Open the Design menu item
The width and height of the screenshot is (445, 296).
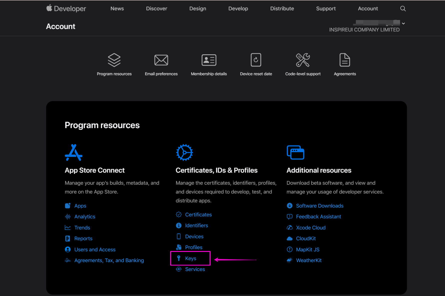[198, 9]
